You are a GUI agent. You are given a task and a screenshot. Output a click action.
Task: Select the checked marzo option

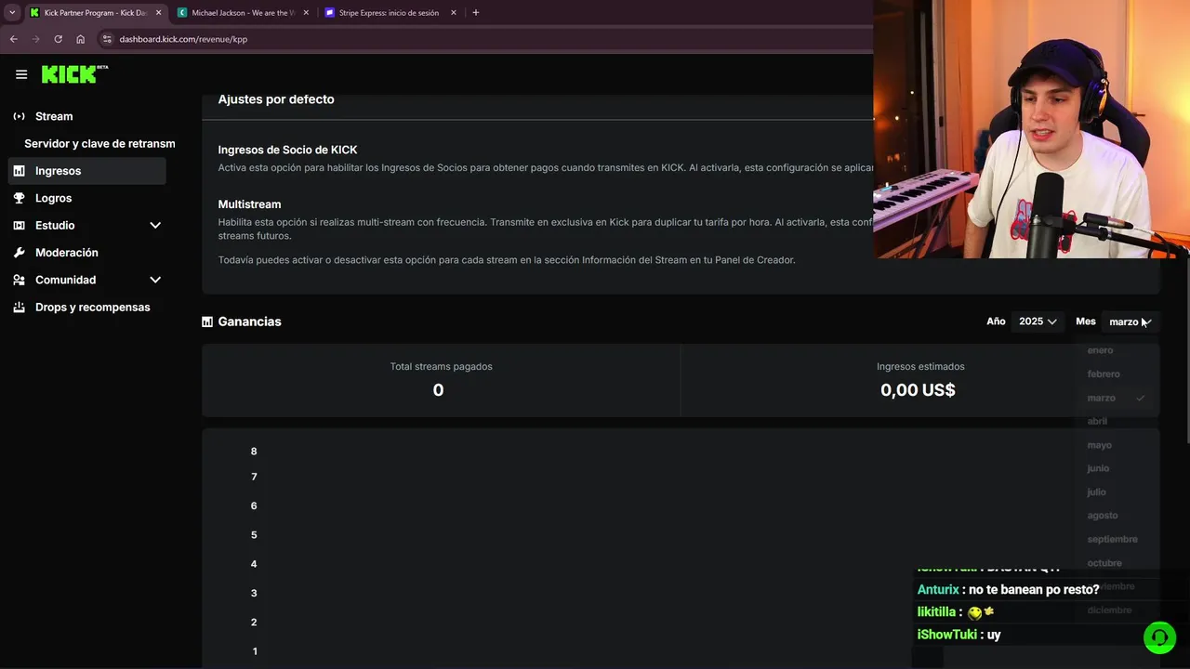pyautogui.click(x=1117, y=398)
